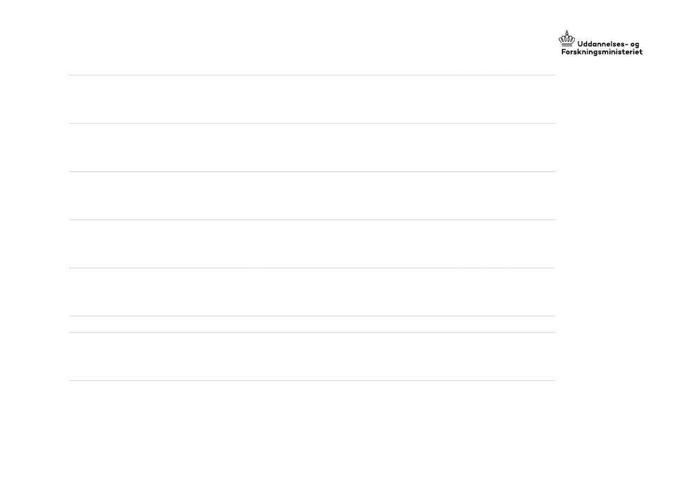Select the third empty table row
This screenshot has width=687, height=486.
point(312,196)
